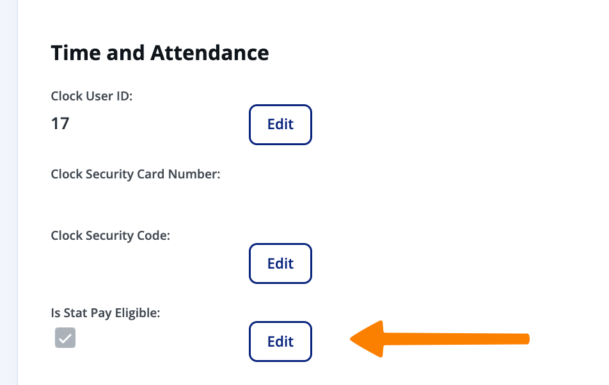Click the Clock Security Code label
Image resolution: width=609 pixels, height=385 pixels.
point(110,235)
